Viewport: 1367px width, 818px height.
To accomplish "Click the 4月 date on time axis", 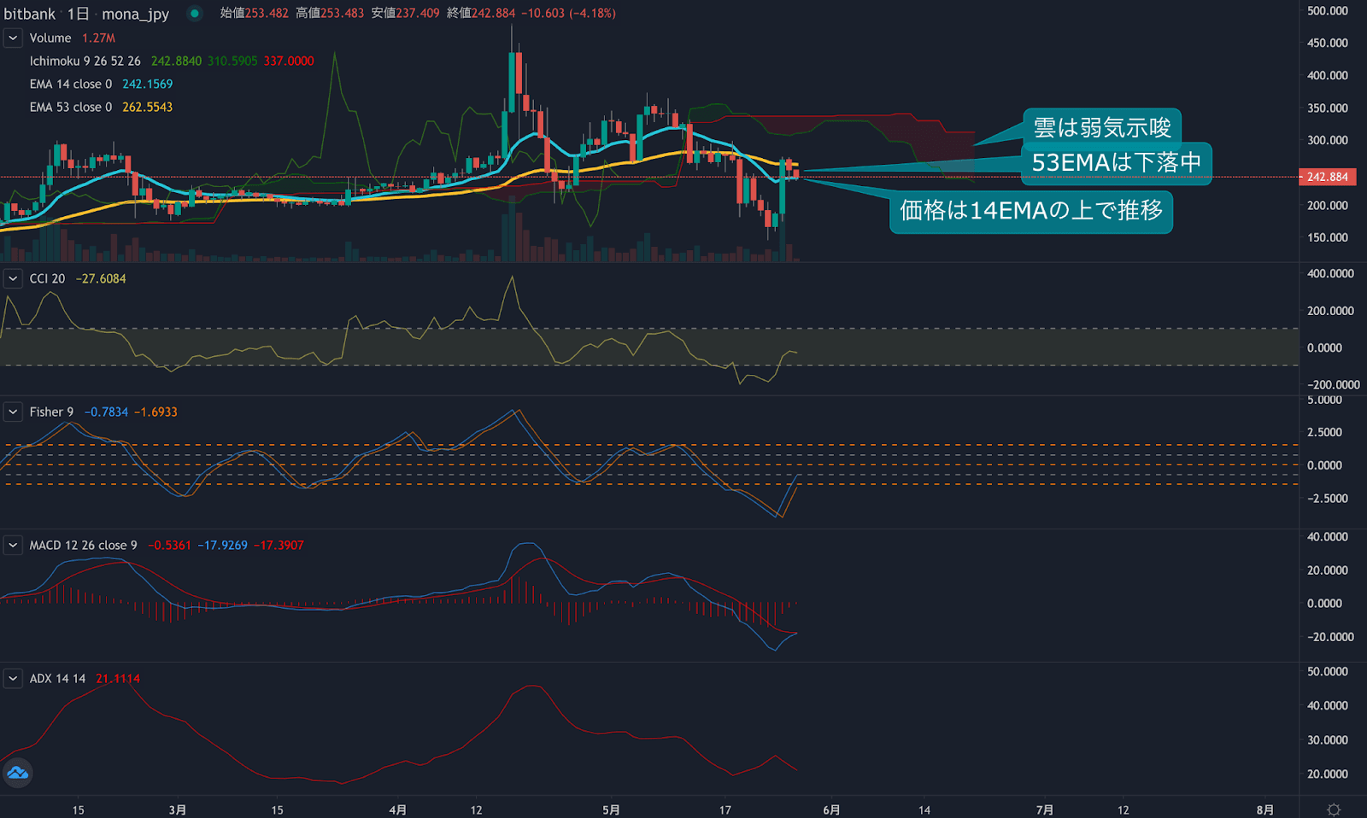I will click(x=397, y=809).
